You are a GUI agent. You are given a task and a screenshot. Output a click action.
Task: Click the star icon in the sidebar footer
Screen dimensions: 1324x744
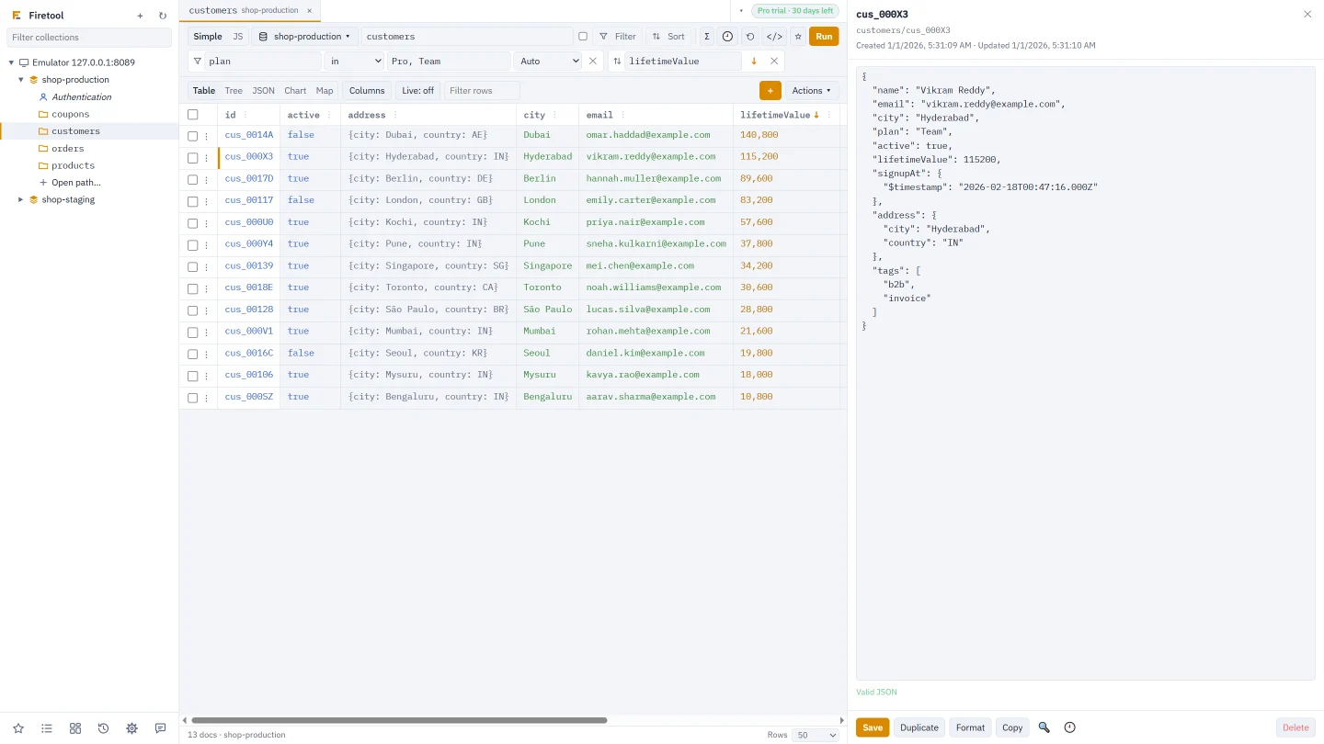click(x=18, y=728)
